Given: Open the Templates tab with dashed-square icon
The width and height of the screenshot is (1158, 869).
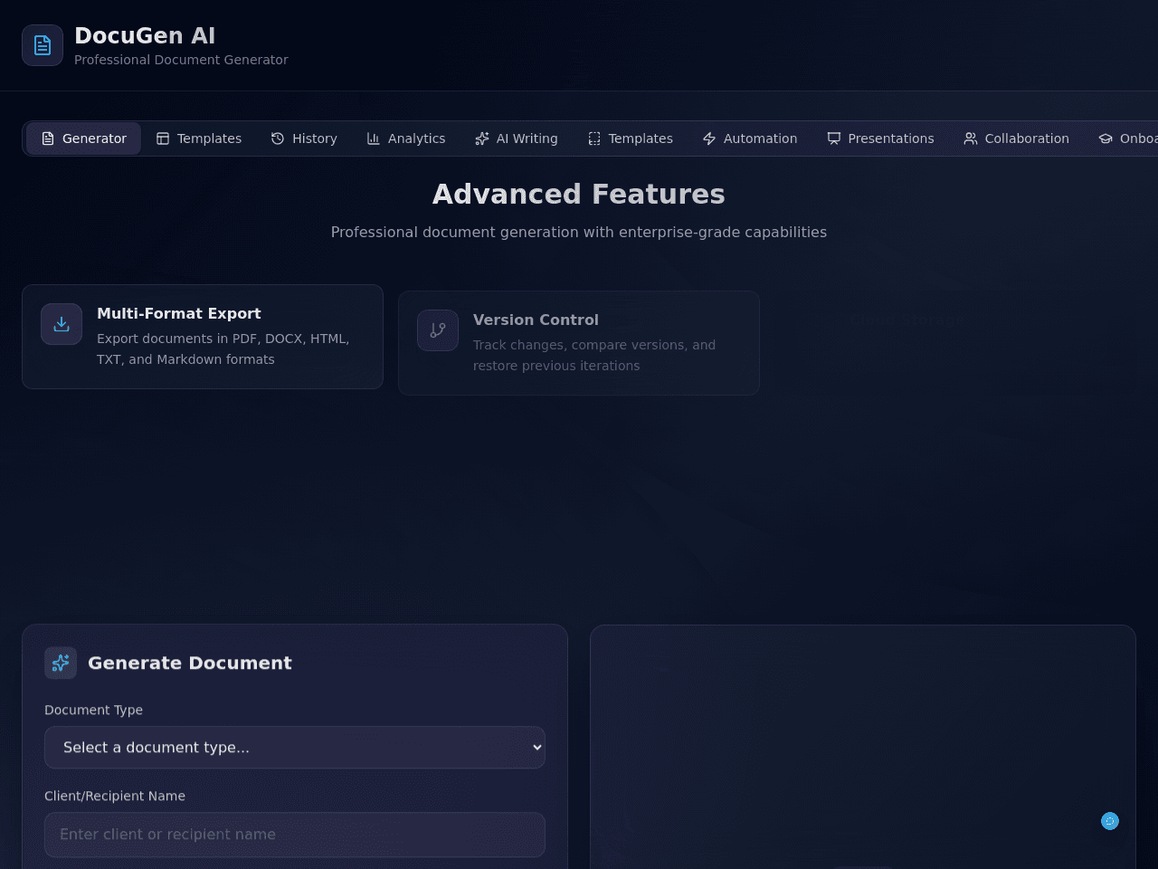Looking at the screenshot, I should point(631,138).
